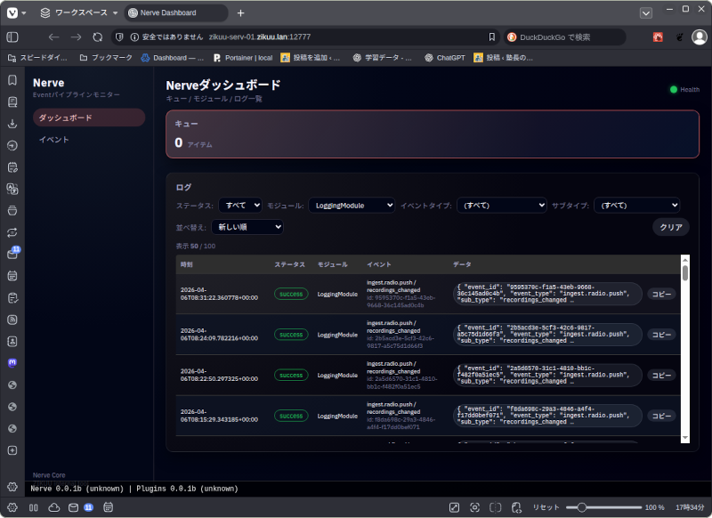Screen dimensions: 712x518
Task: Open the Bookmarks panel in the sidebar
Action: pyautogui.click(x=12, y=80)
